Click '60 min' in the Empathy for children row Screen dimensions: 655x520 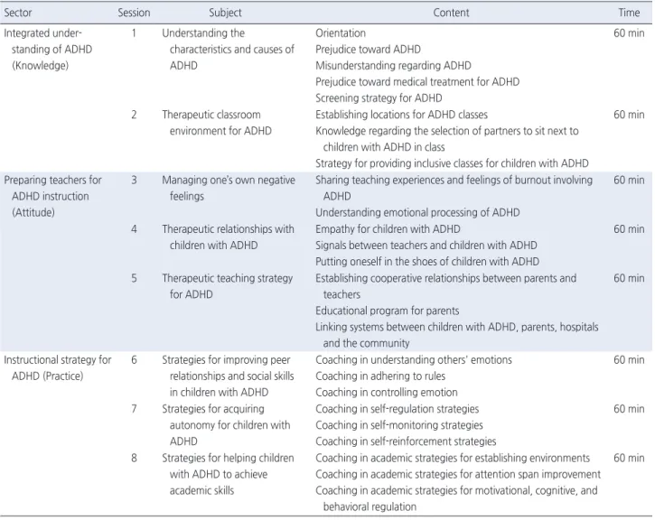click(629, 228)
